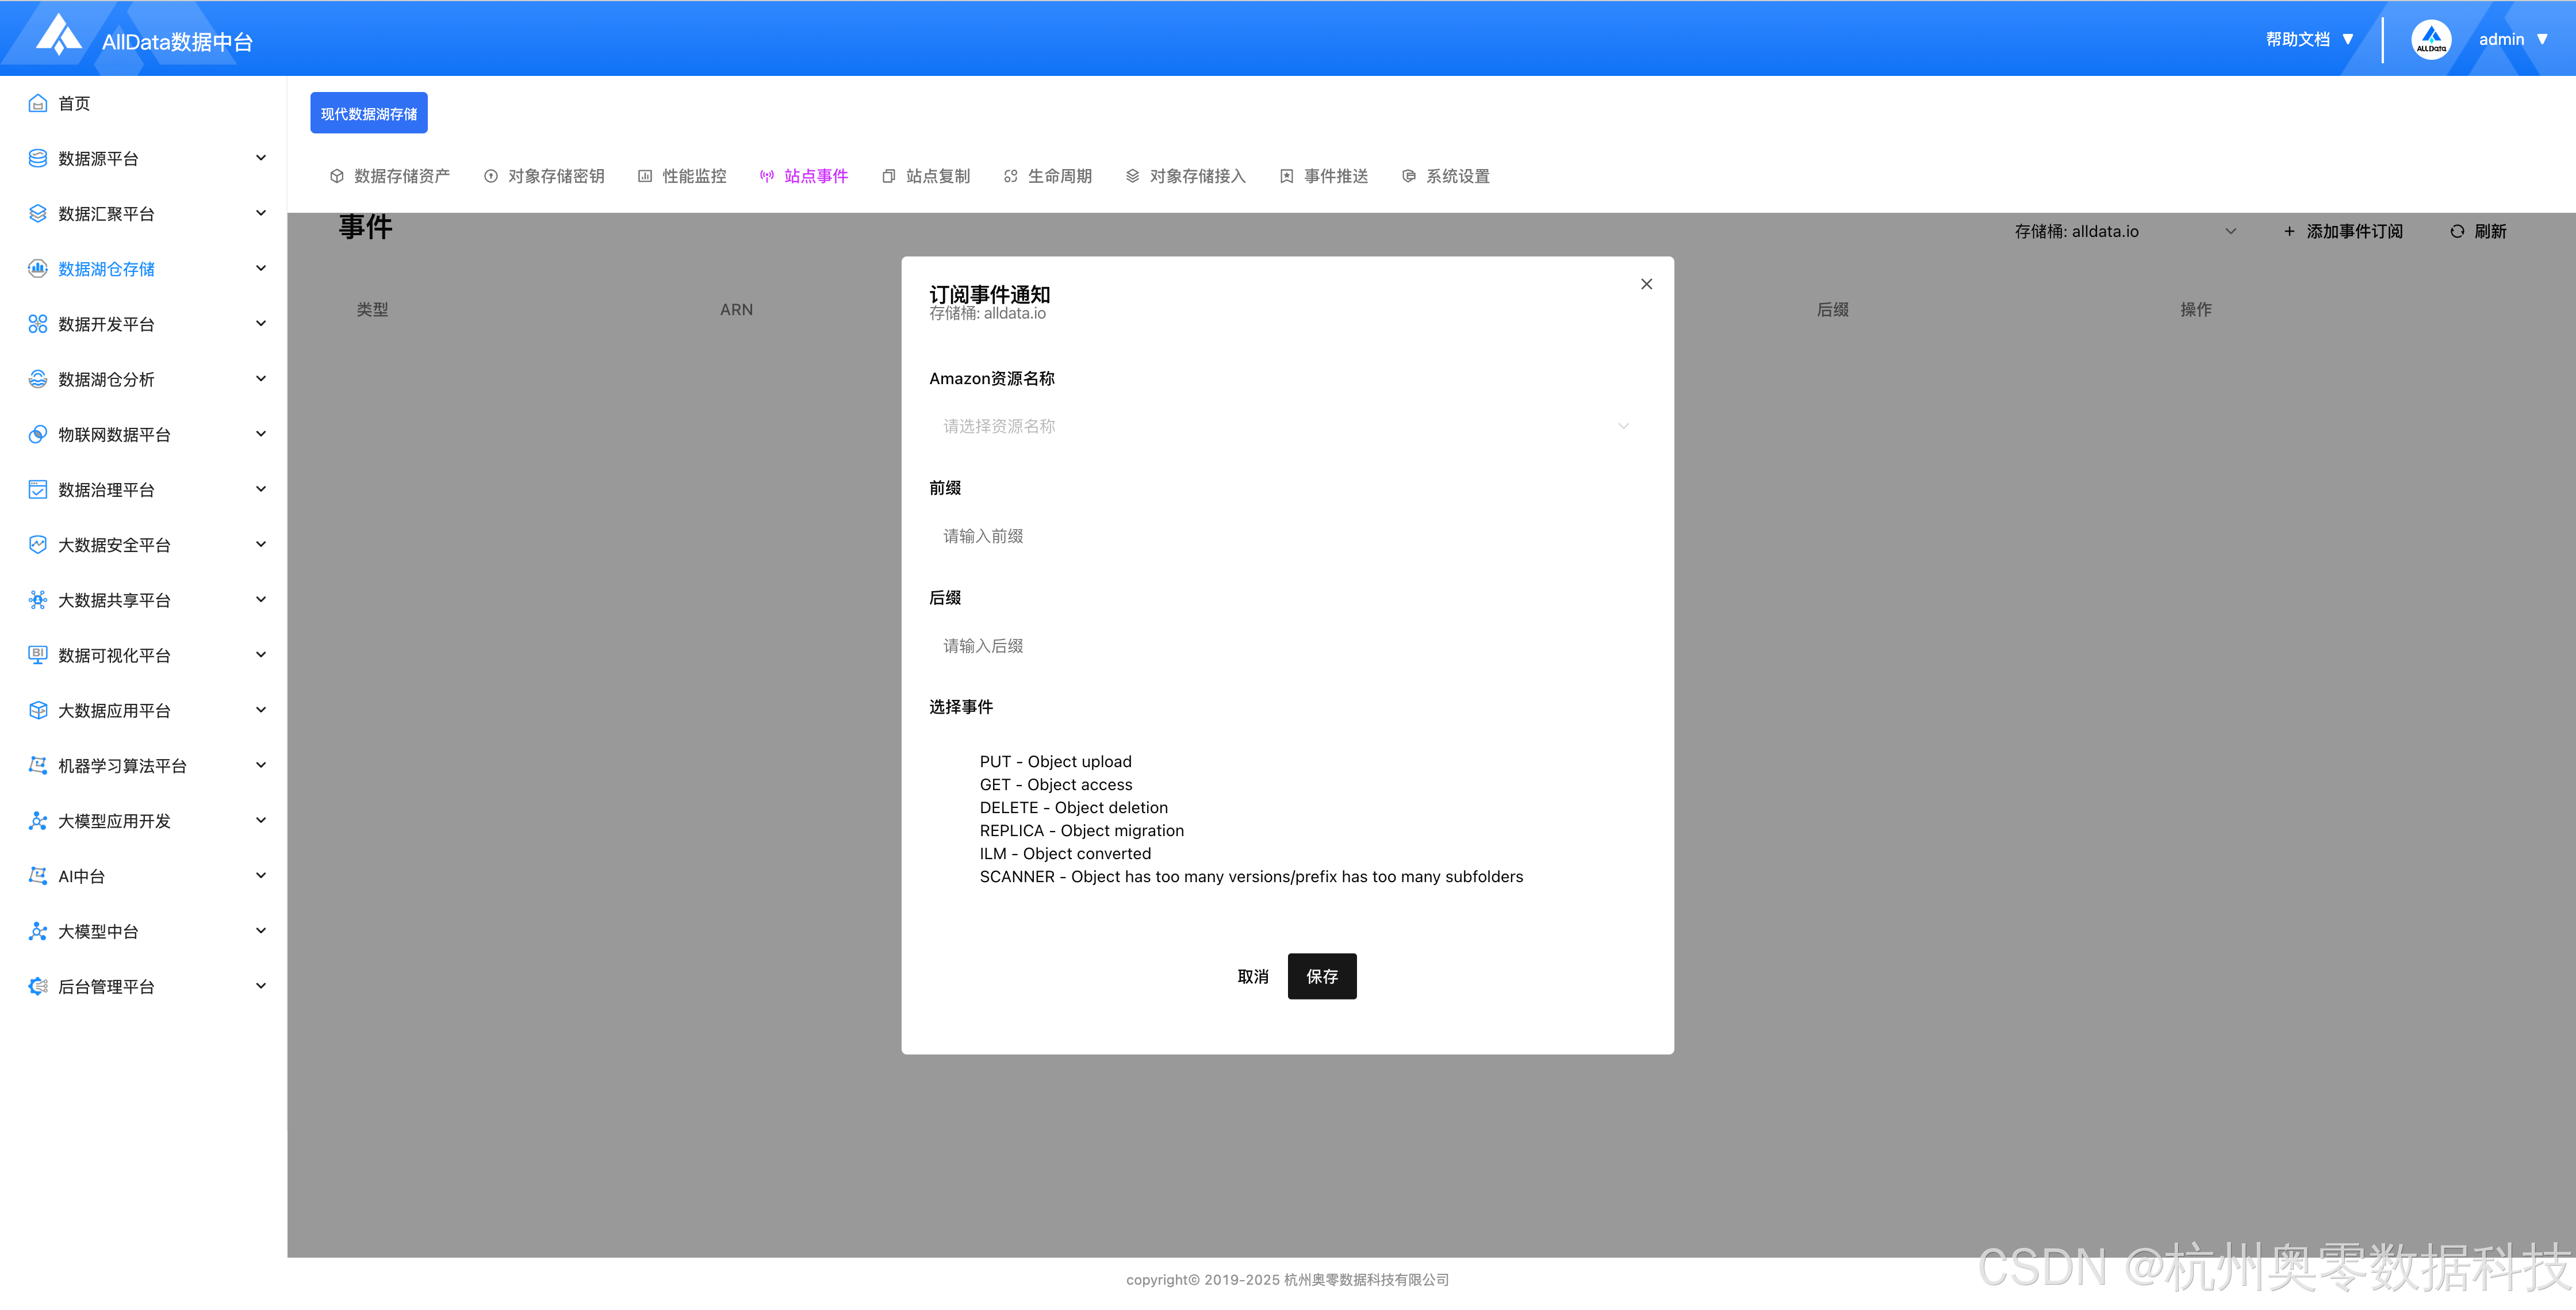Click the plus icon for 添加事件订阅

2289,231
